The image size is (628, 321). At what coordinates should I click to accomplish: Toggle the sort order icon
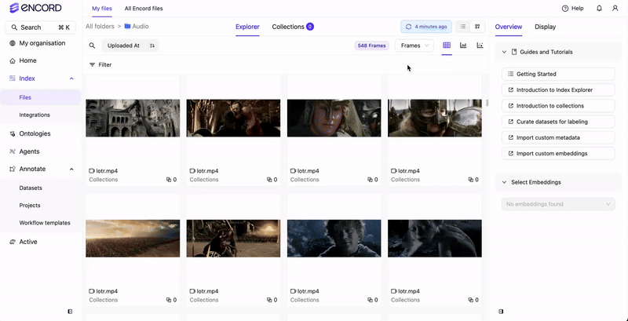click(x=152, y=46)
